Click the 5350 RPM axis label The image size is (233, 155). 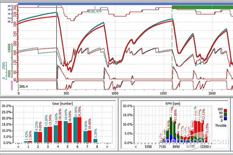click(148, 147)
